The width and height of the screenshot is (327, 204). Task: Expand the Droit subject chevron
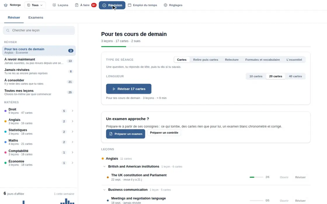[x=72, y=111]
